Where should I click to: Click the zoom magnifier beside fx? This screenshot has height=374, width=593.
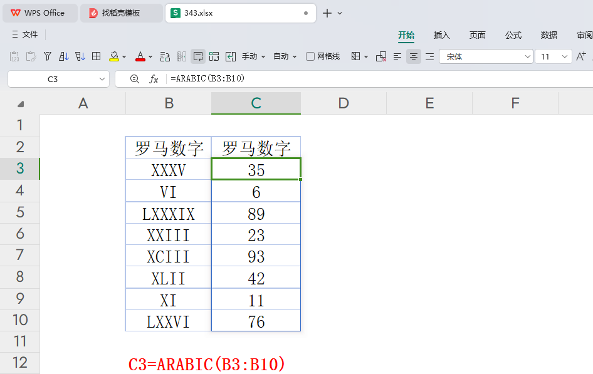pyautogui.click(x=134, y=79)
